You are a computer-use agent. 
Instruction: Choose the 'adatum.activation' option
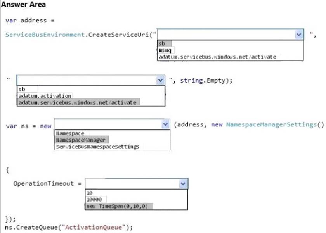[x=45, y=95]
